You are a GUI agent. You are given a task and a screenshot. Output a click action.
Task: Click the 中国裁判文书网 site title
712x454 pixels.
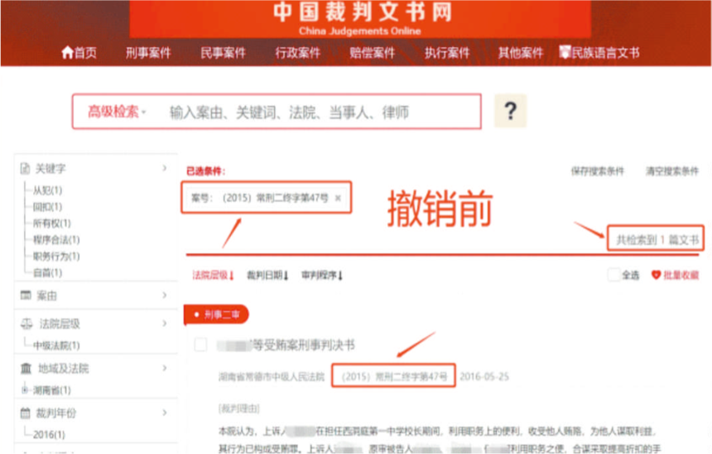(362, 12)
